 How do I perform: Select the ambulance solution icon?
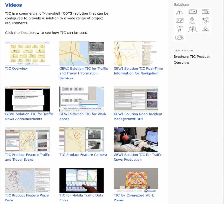179,37
